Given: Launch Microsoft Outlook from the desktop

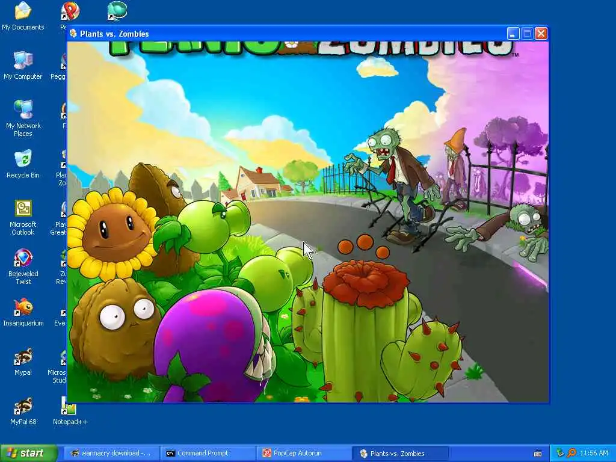Looking at the screenshot, I should [23, 217].
